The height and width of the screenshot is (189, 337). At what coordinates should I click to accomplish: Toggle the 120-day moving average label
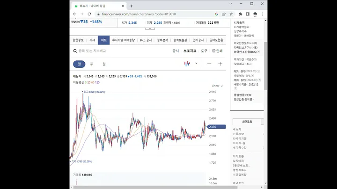(x=97, y=82)
